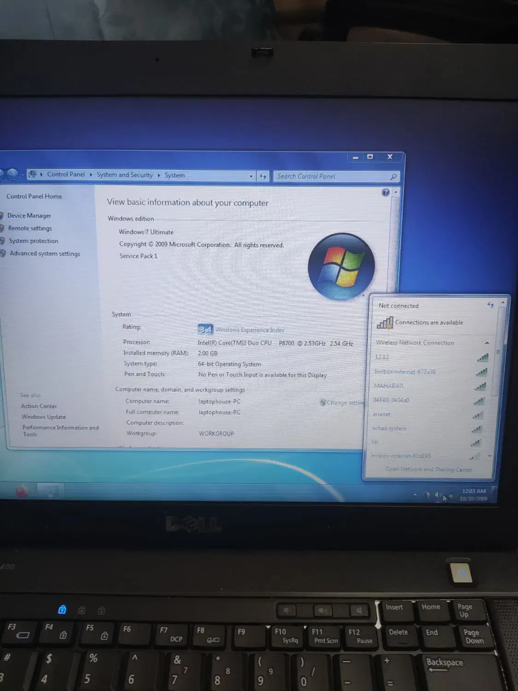Click signal bars icon of arianet
The height and width of the screenshot is (691, 518).
(x=478, y=416)
